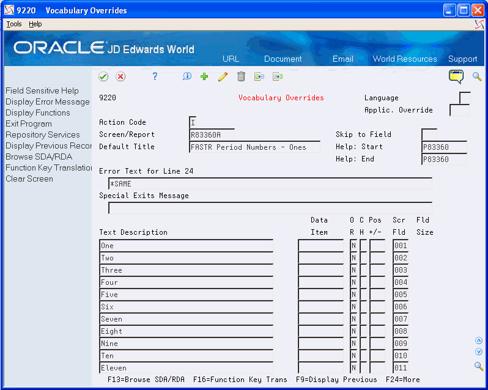The image size is (488, 390).
Task: Select Display Error Message option
Action: [48, 101]
